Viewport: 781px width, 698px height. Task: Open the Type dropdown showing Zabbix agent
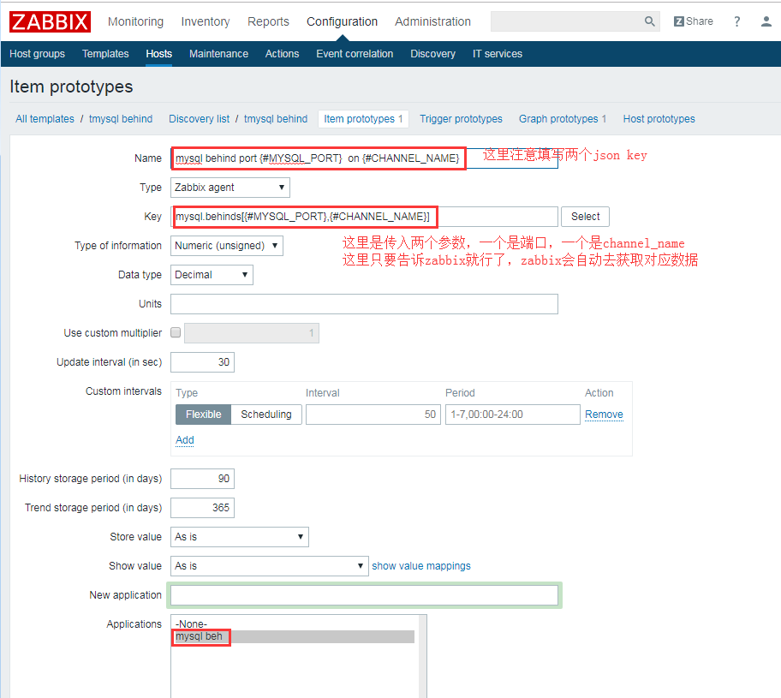click(x=230, y=188)
